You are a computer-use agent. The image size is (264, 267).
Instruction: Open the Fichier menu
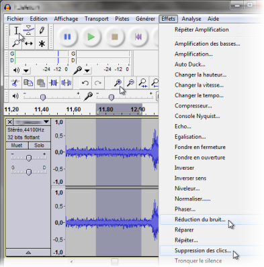pyautogui.click(x=15, y=19)
